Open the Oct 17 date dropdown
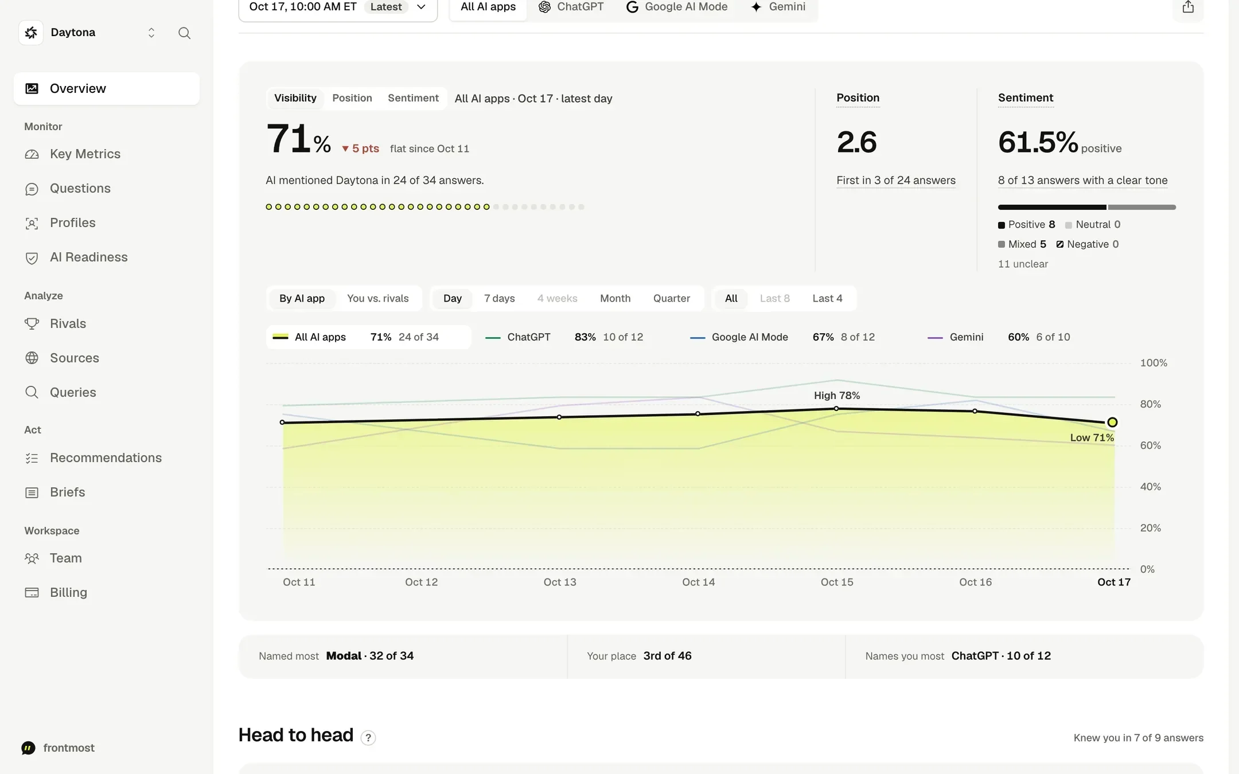1239x774 pixels. tap(338, 8)
